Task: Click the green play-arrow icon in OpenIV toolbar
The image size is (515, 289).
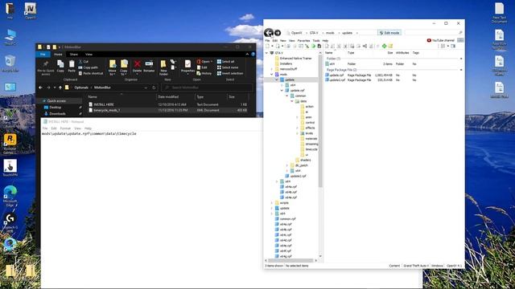Action: (x=313, y=47)
